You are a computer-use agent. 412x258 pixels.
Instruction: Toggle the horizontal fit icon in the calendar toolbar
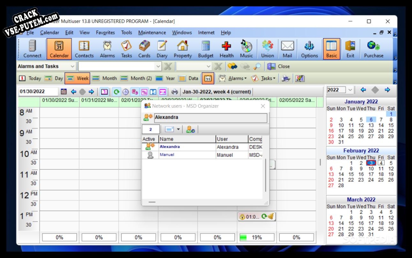(163, 92)
